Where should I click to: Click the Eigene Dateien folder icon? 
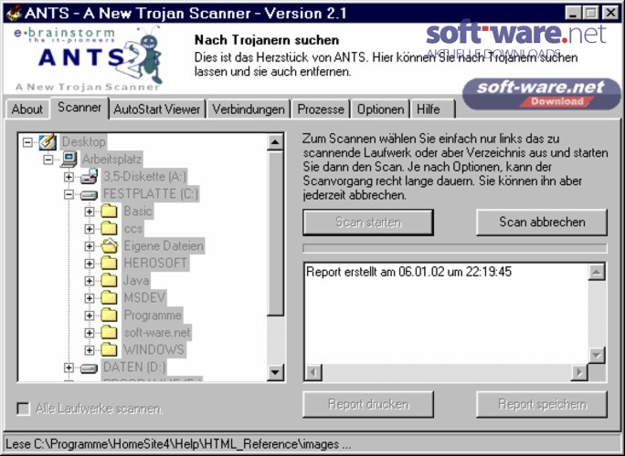109,246
